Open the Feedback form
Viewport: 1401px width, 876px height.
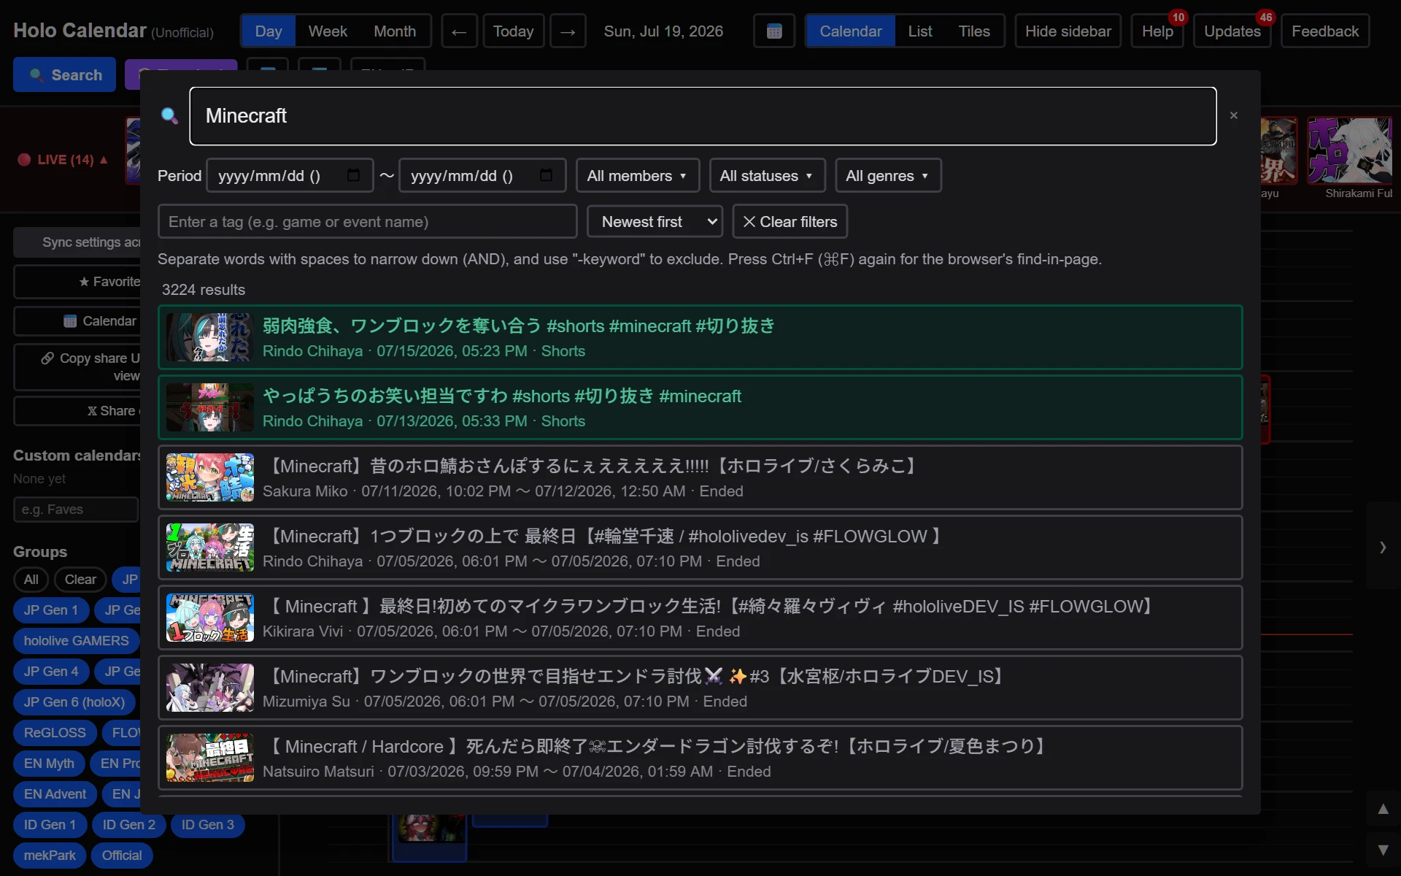1325,31
